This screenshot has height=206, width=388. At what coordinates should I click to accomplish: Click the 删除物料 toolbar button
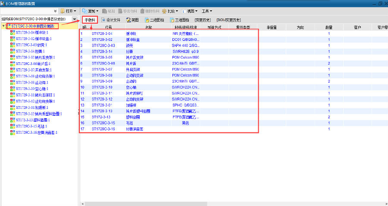[x=150, y=11]
